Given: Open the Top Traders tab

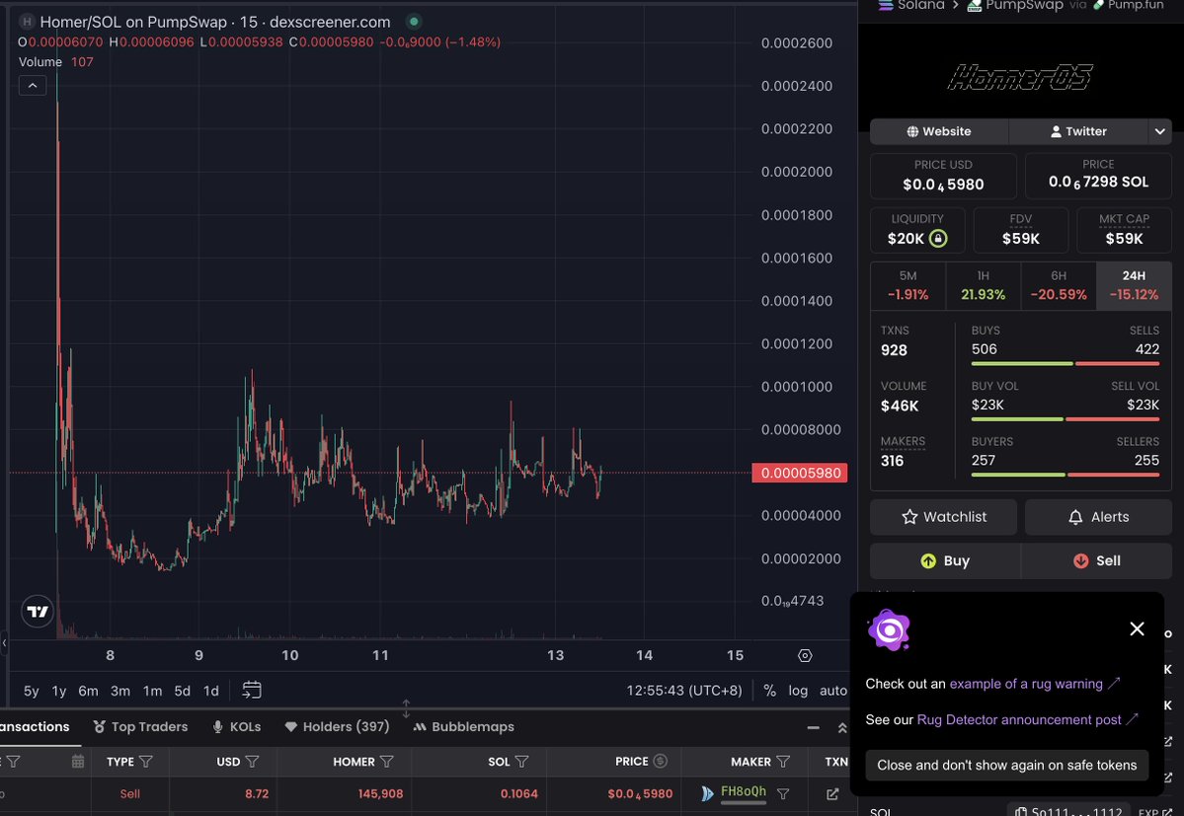Looking at the screenshot, I should 140,727.
